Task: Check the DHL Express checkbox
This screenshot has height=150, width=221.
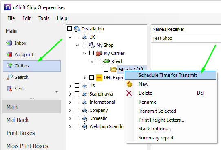Action: tap(91, 77)
